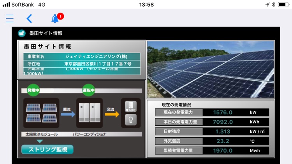Image resolution: width=292 pixels, height=164 pixels.
Task: Select the 東京都墨田区横川 address text
Action: click(x=98, y=64)
